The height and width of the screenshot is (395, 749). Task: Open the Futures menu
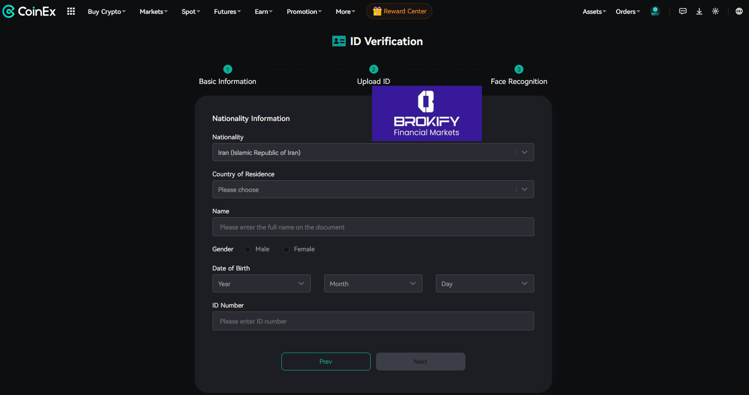[x=227, y=12]
